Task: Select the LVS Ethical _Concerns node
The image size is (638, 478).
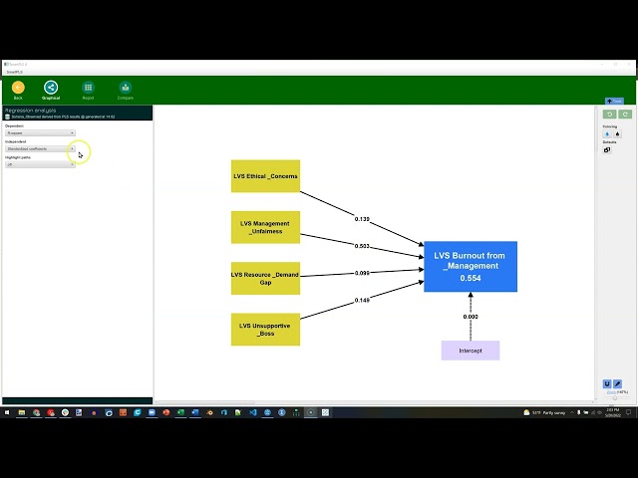Action: click(266, 176)
